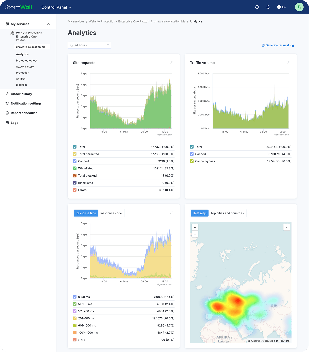309x352 pixels.
Task: Toggle the Whitelisted series checkbox
Action: pos(75,168)
